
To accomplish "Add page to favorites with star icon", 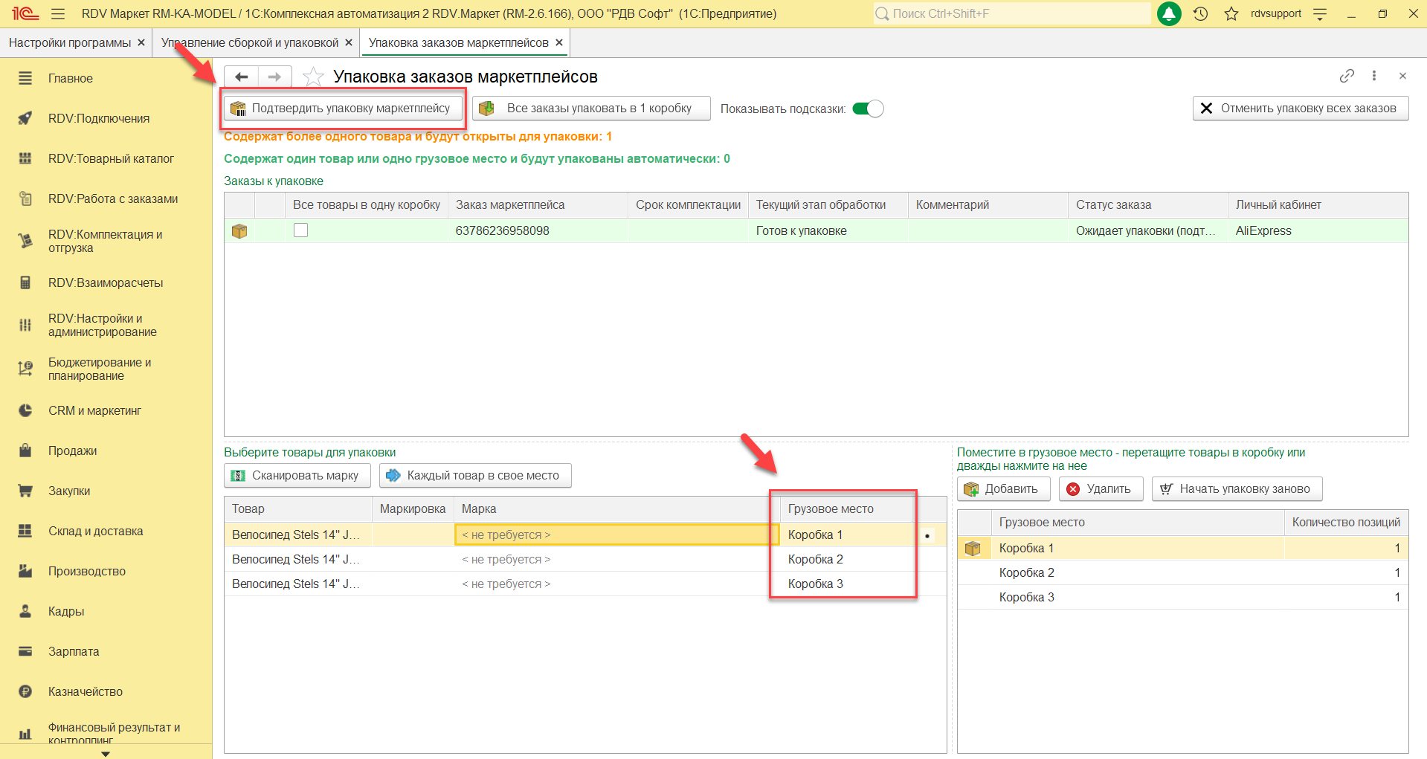I will point(314,77).
